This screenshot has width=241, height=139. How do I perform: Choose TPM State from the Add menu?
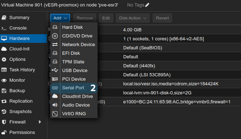(74, 62)
